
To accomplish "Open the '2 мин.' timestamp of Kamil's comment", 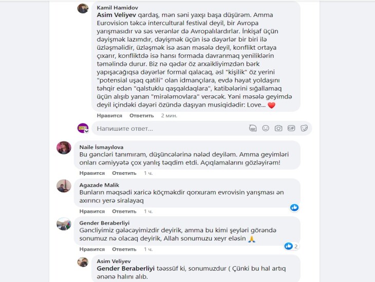I will click(x=169, y=115).
